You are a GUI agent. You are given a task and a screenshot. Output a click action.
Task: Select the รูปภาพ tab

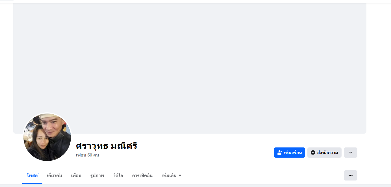tap(97, 175)
